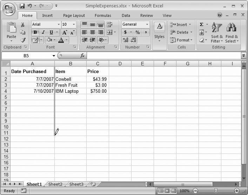This screenshot has height=195, width=248.
Task: Switch to the Data tab
Action: [126, 15]
